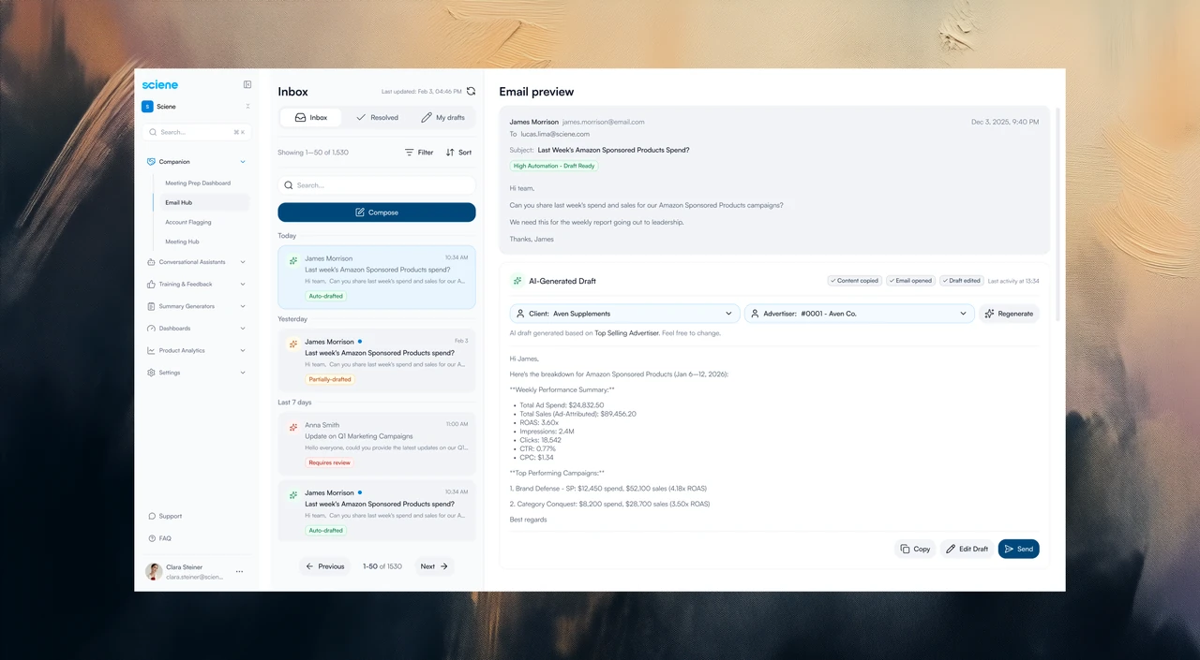The image size is (1200, 660).
Task: Open the Advertiser #0001 - Aven Co. dropdown
Action: [x=860, y=314]
